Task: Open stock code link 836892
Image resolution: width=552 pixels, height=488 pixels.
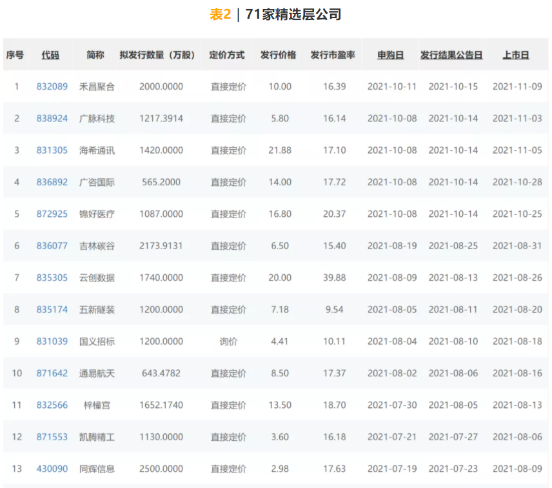Action: pyautogui.click(x=52, y=182)
